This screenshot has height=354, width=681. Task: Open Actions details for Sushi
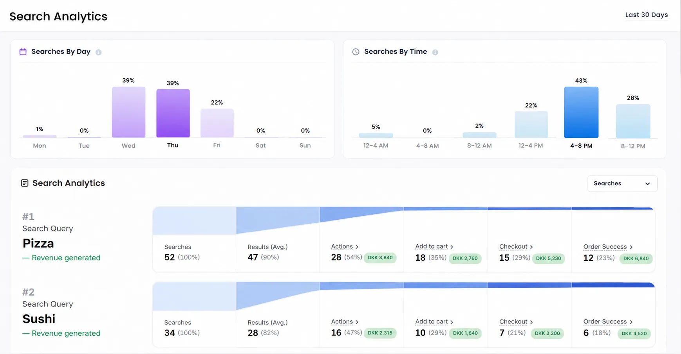(x=345, y=321)
